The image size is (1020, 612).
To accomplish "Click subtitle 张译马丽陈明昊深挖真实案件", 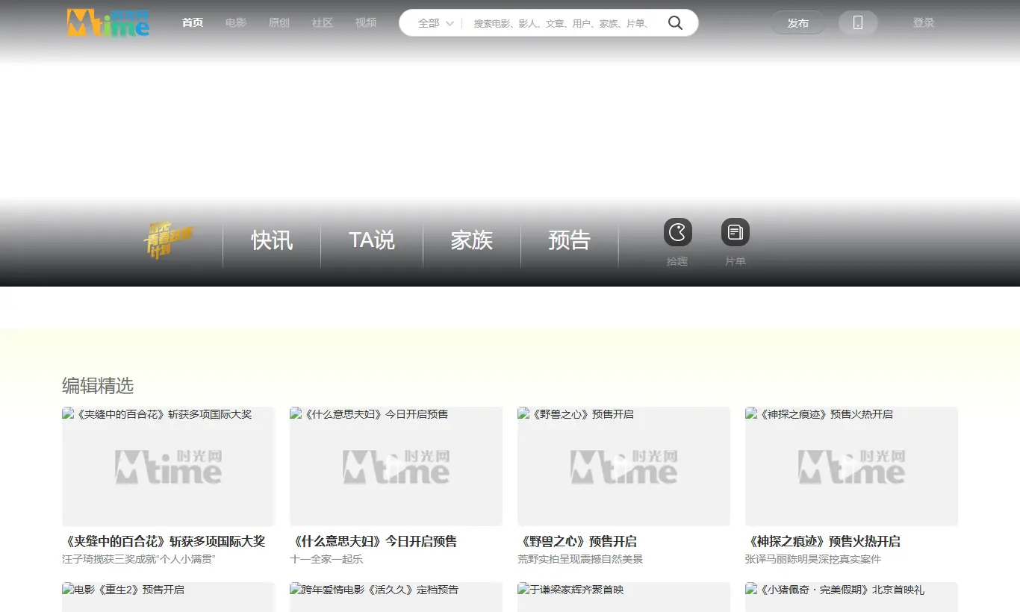I will pyautogui.click(x=813, y=559).
